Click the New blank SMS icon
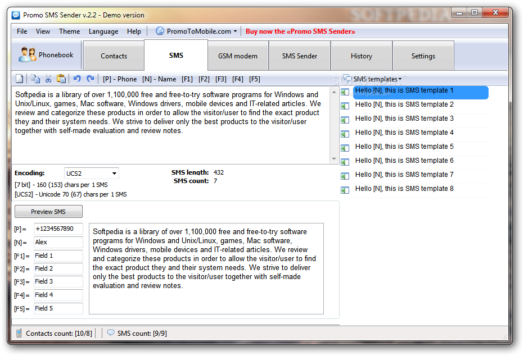Screen dimensions: 524x356 20,79
